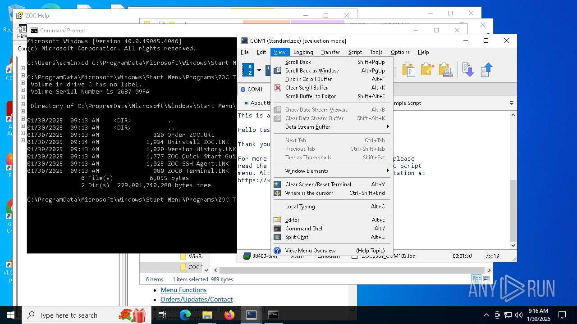
Task: Select Scroll Back in View menu
Action: tap(331, 62)
